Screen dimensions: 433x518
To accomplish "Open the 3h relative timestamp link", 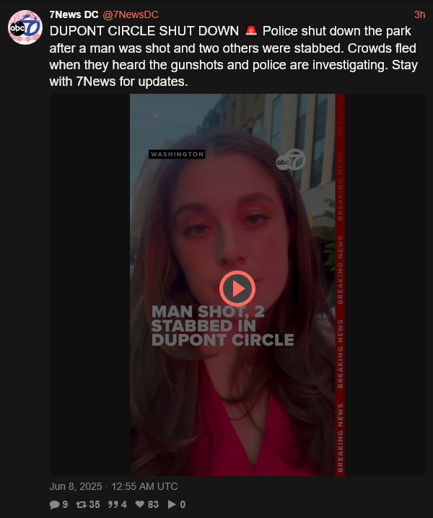I will coord(419,14).
